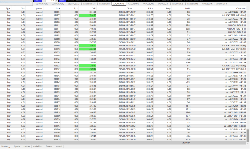Click comment AI LUCKY 1000 -15 B0.91
The height and width of the screenshot is (149, 250).
235,36
